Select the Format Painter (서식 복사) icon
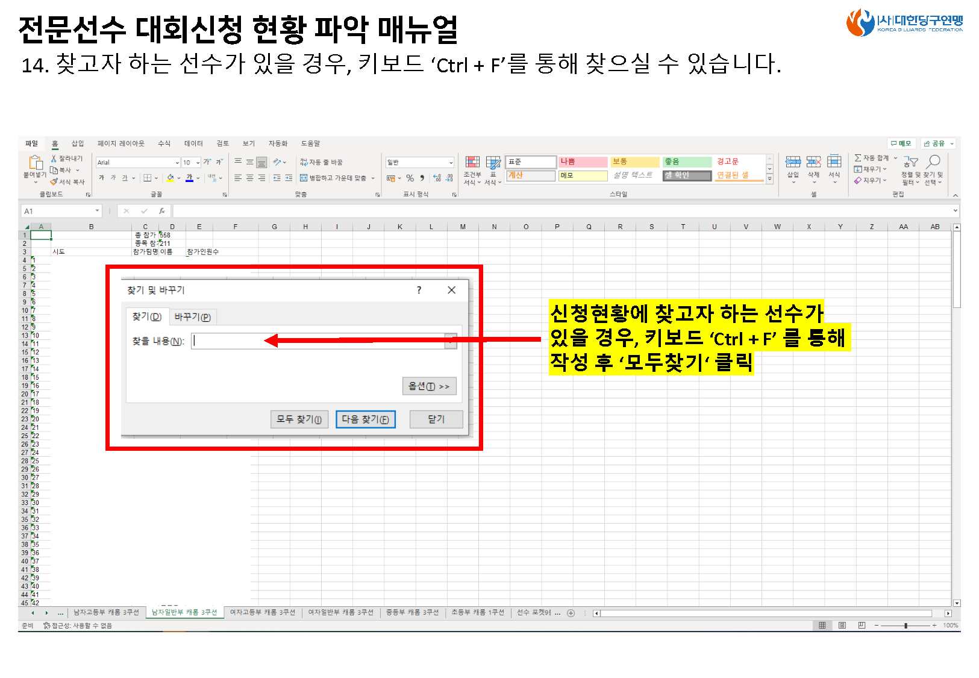 click(x=54, y=181)
